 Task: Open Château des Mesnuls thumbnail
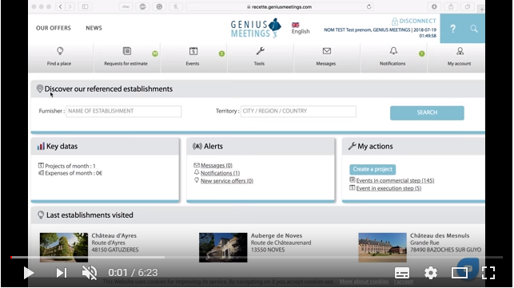[383, 247]
